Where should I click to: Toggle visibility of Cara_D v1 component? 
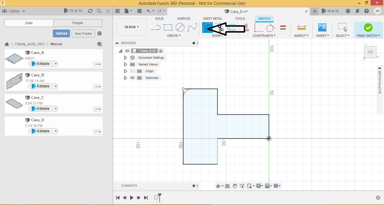tap(127, 51)
